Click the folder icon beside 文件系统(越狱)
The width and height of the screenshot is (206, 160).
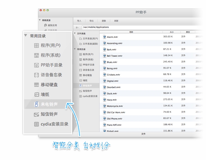tap(81, 44)
